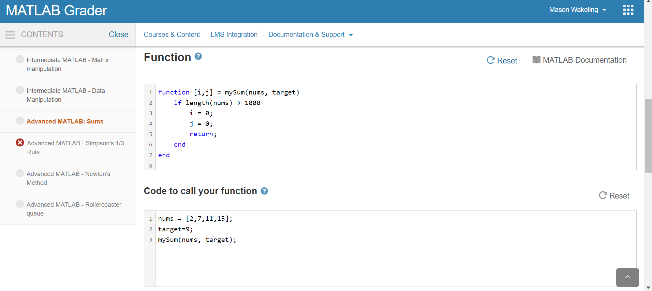Open Courses & Content menu item
Screen dimensions: 652x291
point(172,34)
